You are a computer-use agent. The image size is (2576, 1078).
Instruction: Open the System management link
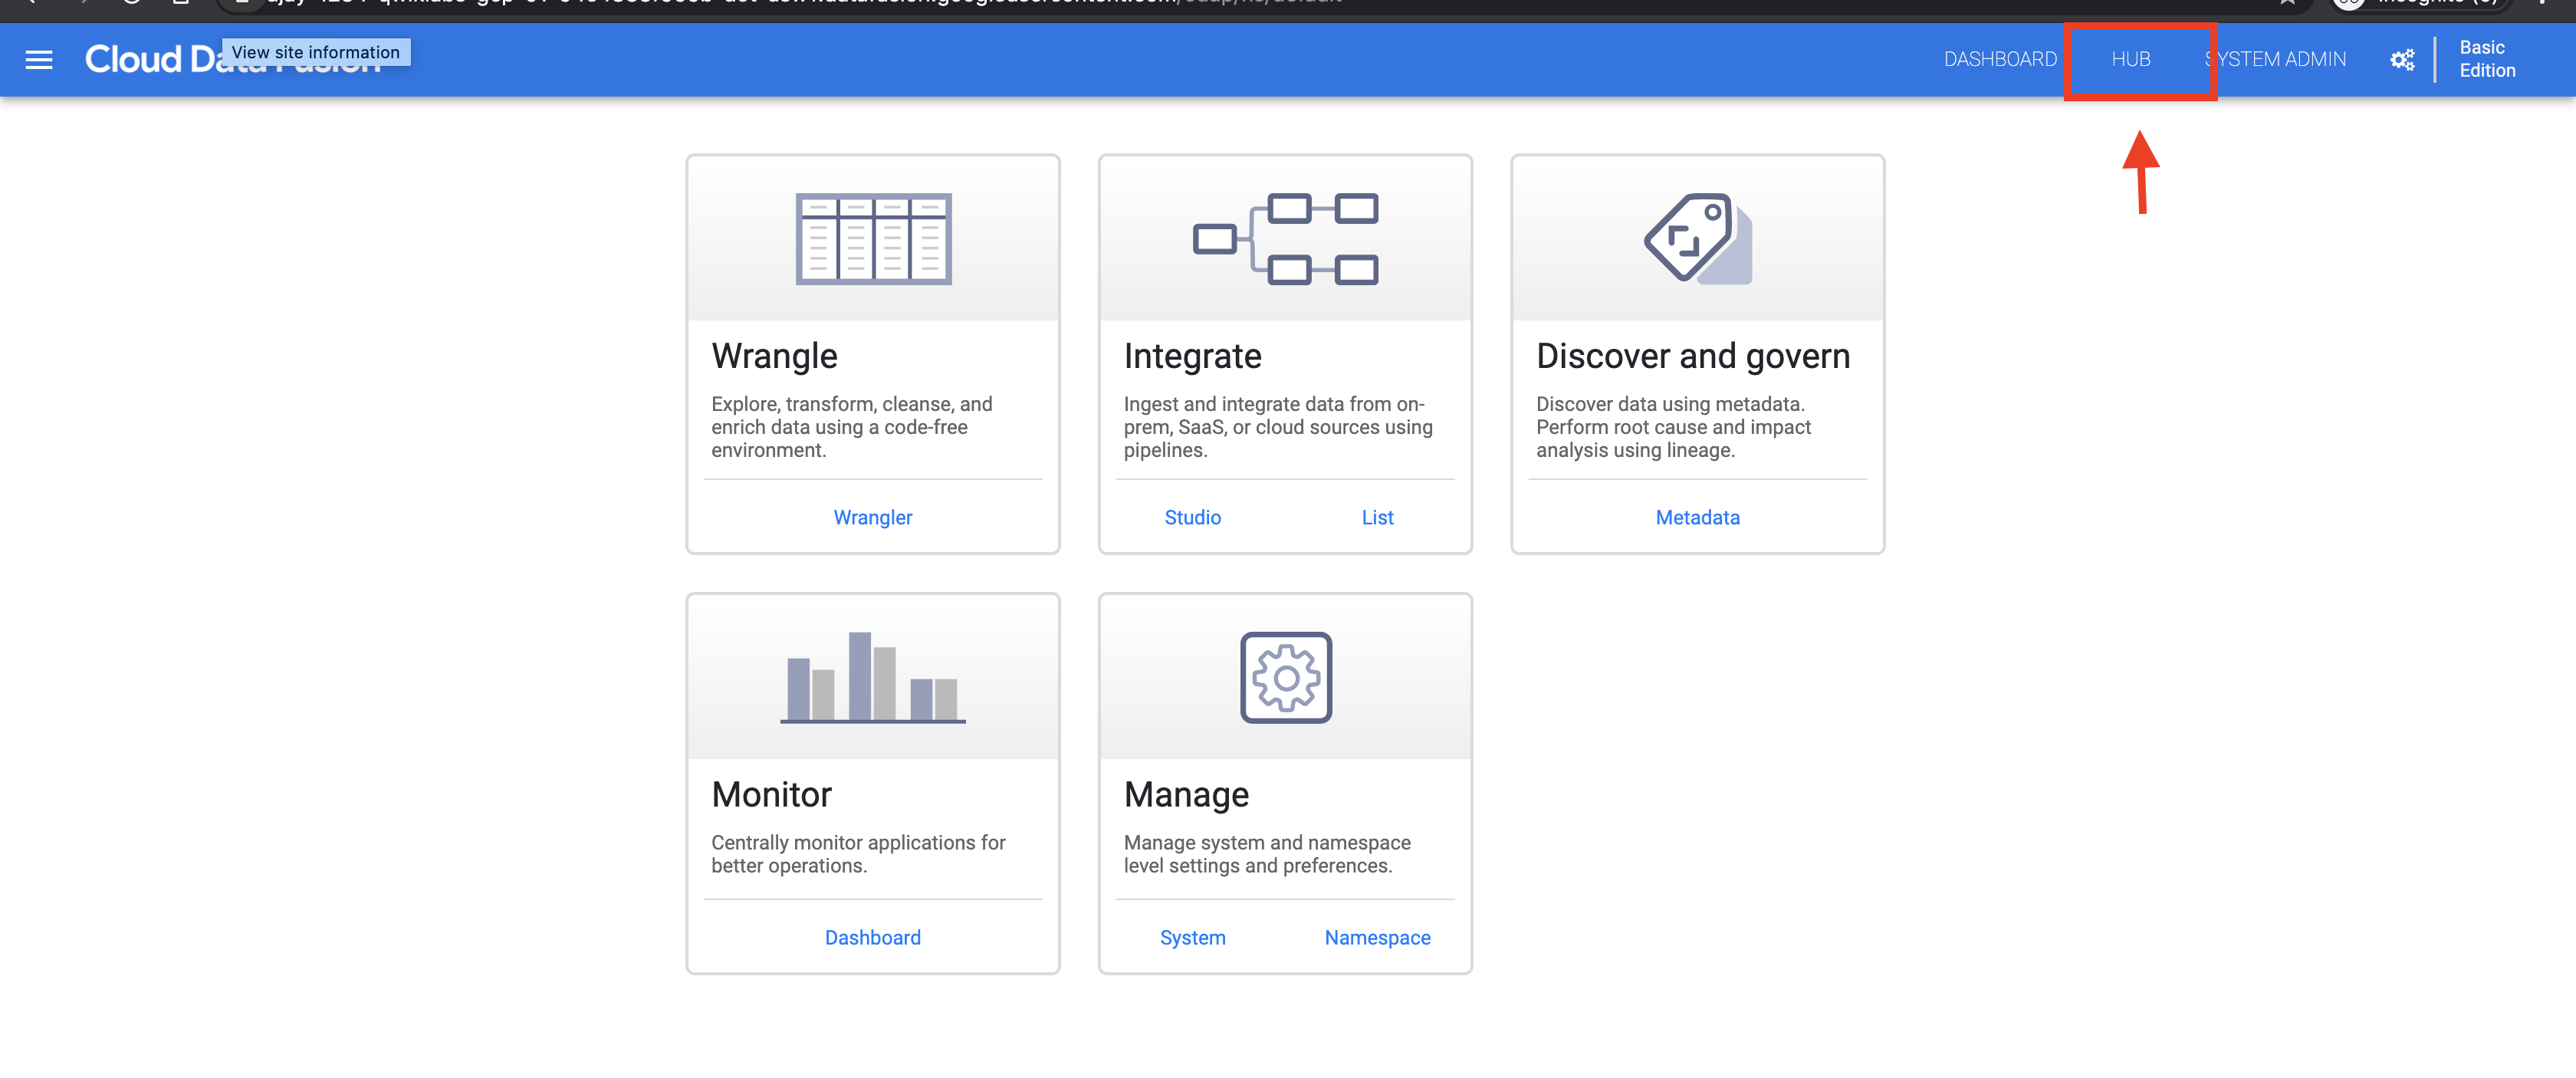point(1193,937)
